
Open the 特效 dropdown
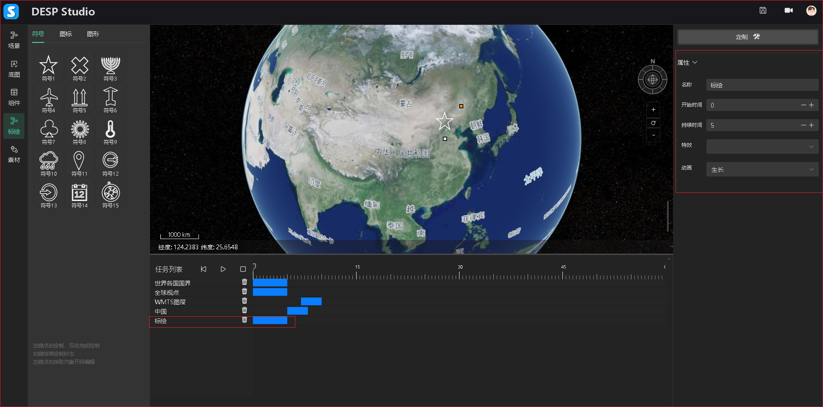click(762, 147)
